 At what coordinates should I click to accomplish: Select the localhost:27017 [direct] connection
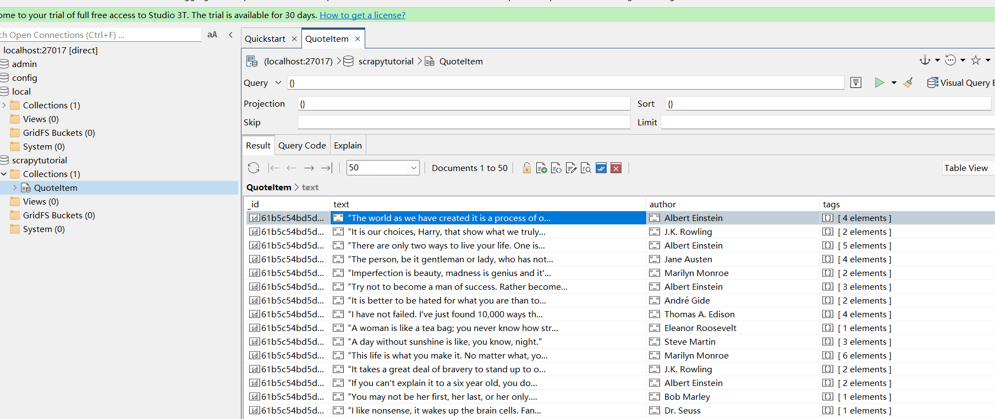[x=51, y=50]
